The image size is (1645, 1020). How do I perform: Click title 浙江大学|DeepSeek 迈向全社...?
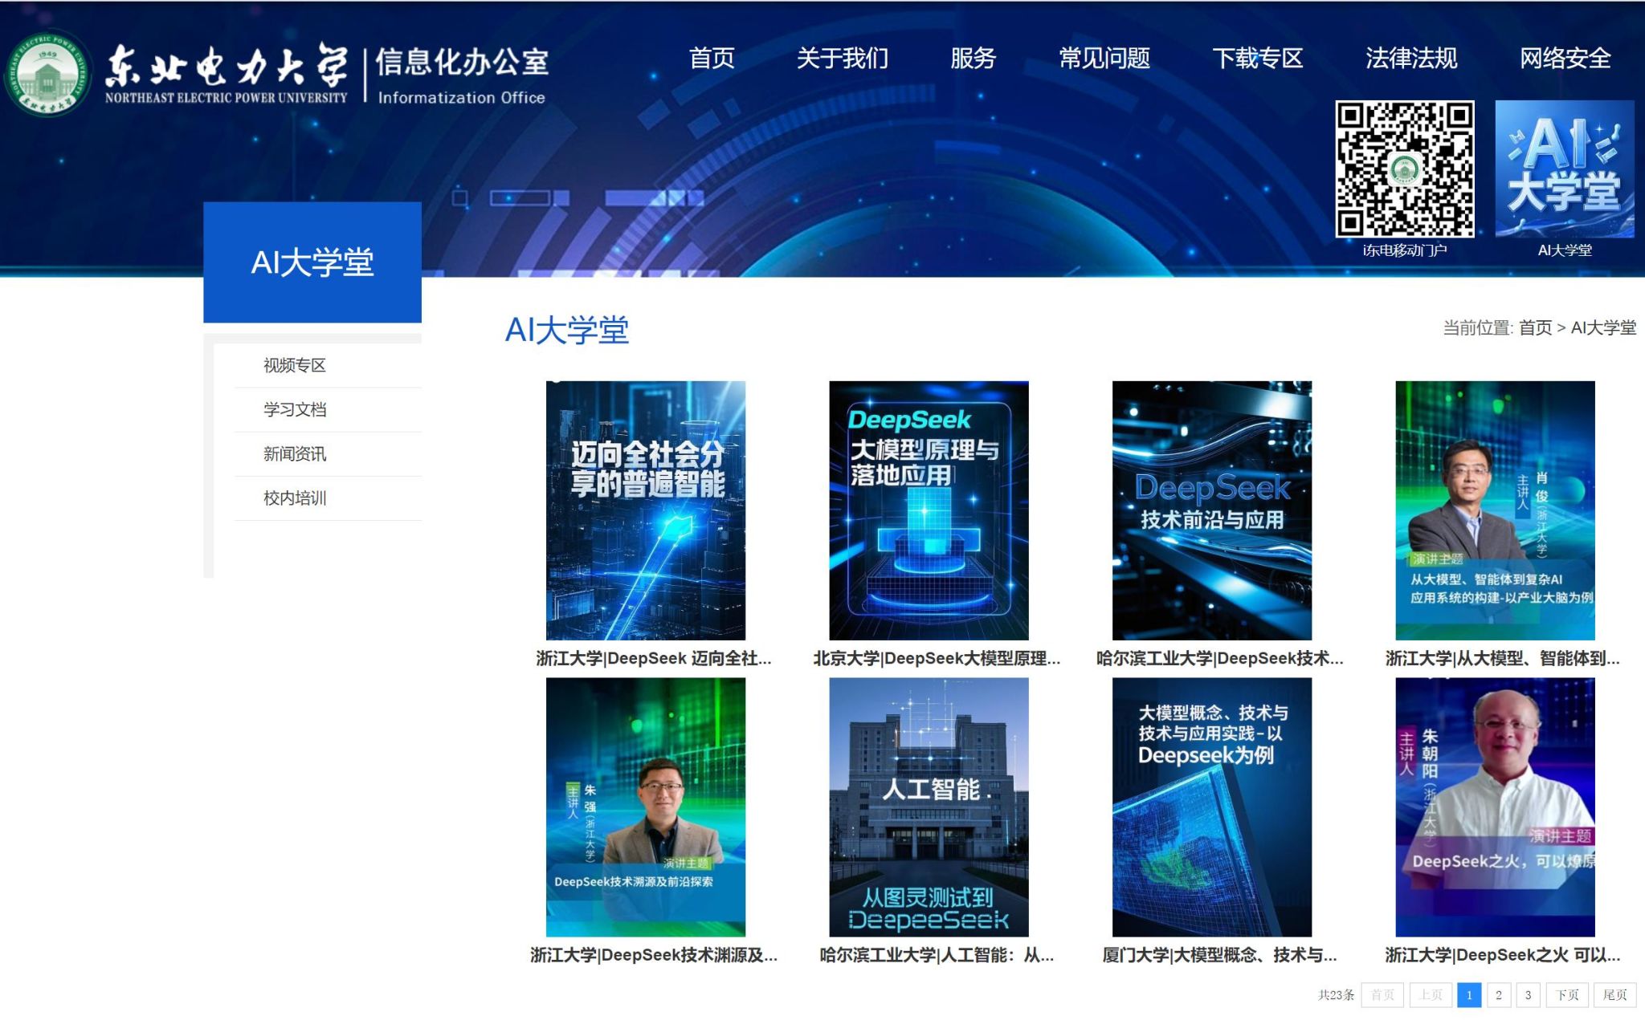coord(654,658)
